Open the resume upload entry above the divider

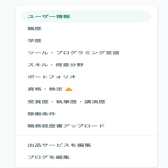[86, 126]
